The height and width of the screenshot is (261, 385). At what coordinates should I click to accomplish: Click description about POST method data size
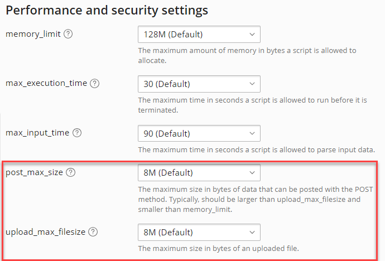click(x=254, y=200)
